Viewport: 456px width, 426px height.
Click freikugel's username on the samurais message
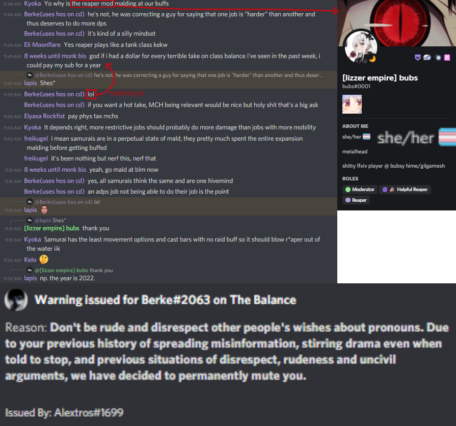coord(36,139)
